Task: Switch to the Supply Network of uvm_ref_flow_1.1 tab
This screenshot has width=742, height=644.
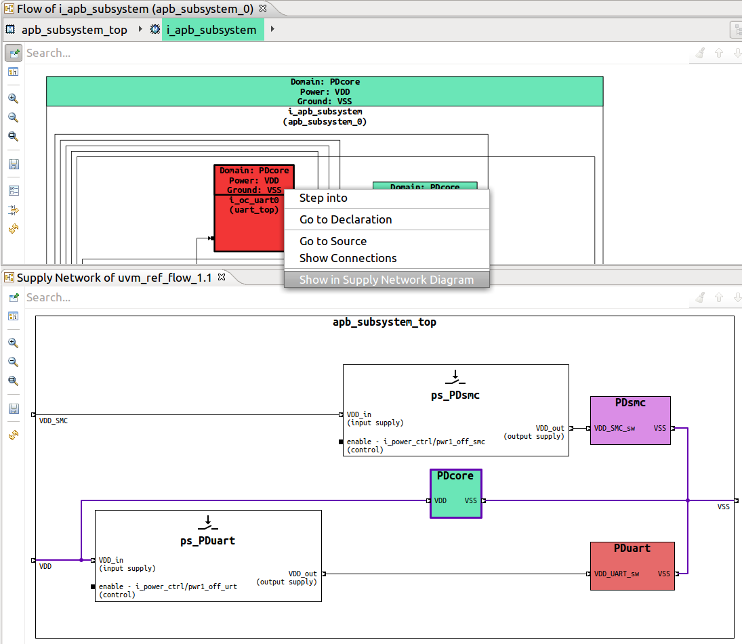Action: click(112, 277)
